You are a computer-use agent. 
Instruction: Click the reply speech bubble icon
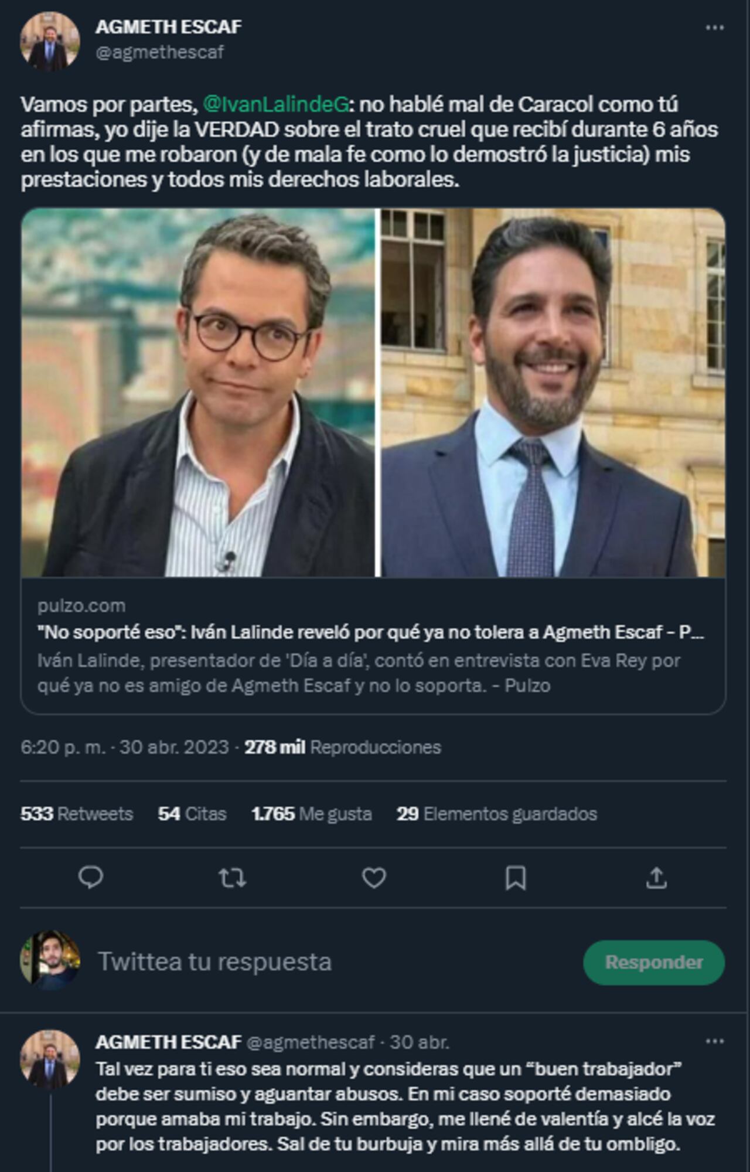91,878
